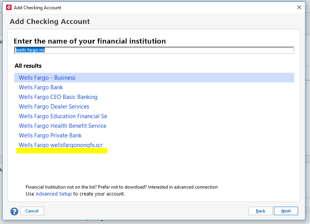Select Wells Fargo CEO Basic Banking
This screenshot has height=224, width=310.
click(58, 97)
